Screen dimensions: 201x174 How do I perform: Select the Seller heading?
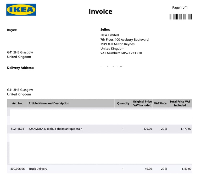(x=105, y=29)
